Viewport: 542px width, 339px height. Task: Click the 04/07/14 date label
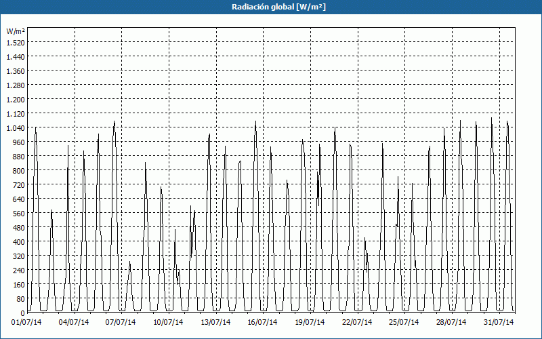(x=74, y=322)
